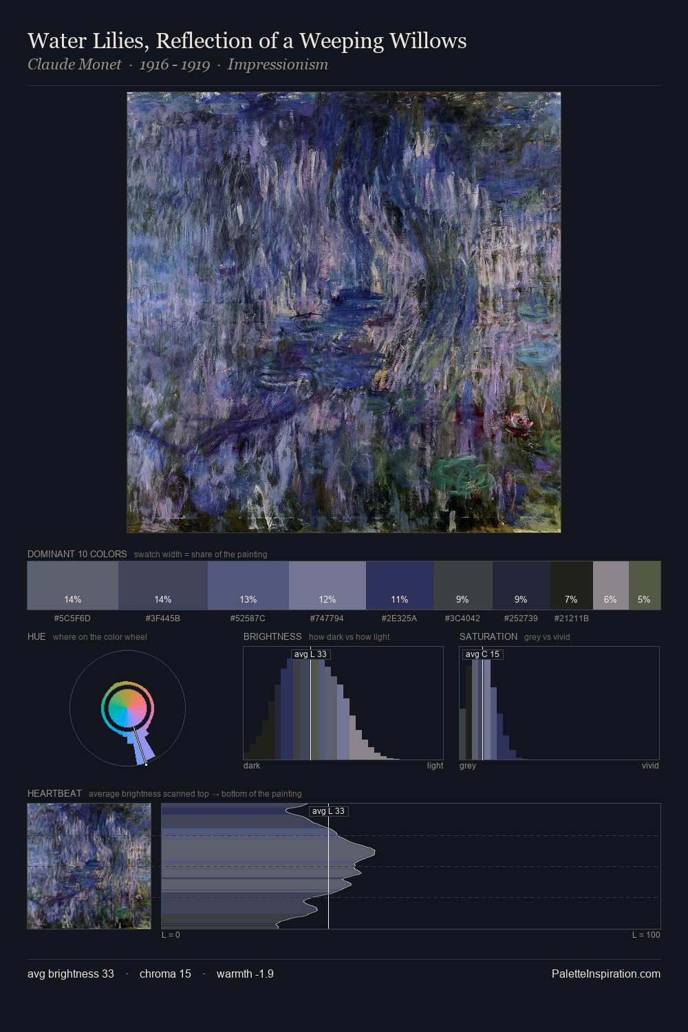Click the small painting thumbnail beside Heartbeat
This screenshot has height=1032, width=688.
click(x=89, y=866)
